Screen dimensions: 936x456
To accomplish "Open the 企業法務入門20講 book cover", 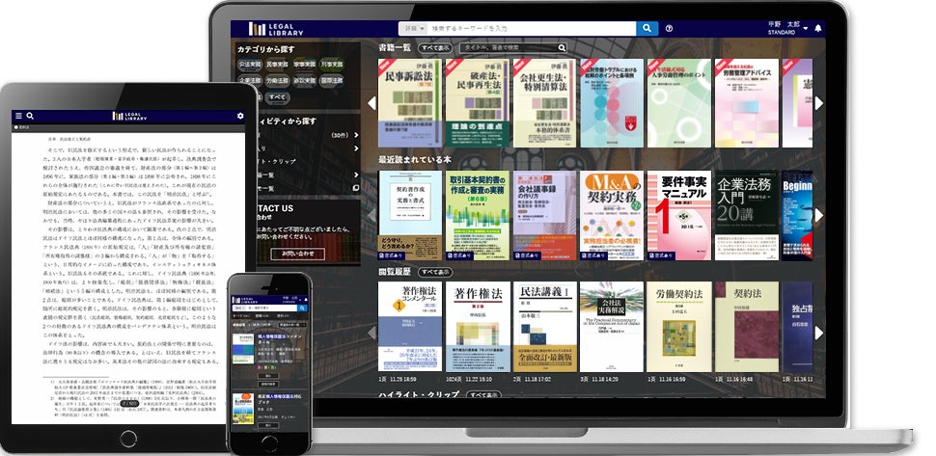I will tap(747, 215).
